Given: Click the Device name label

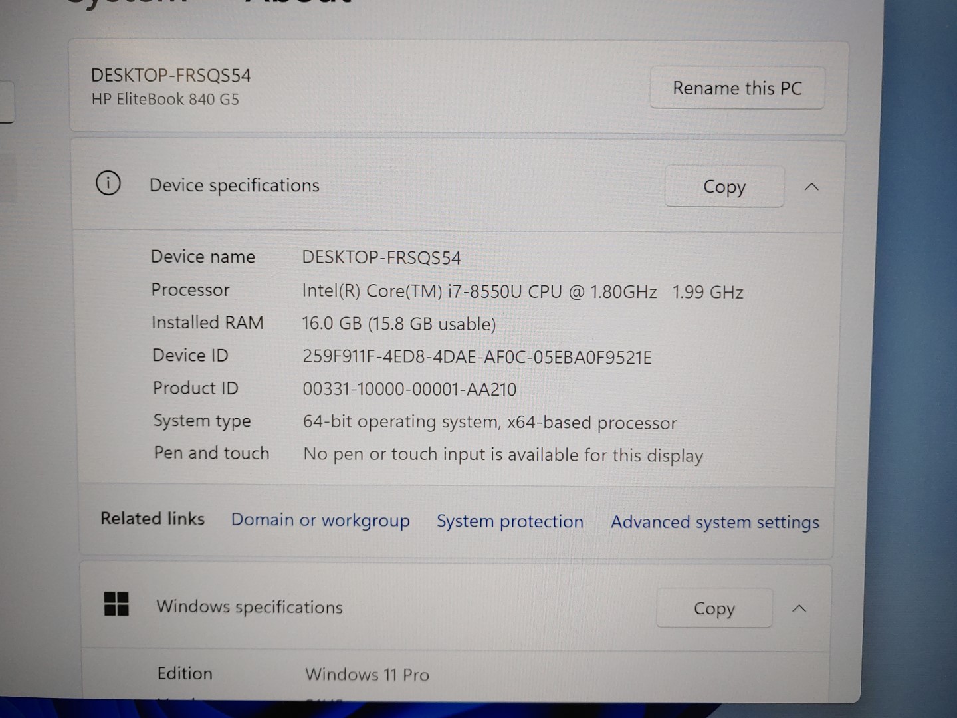Looking at the screenshot, I should tap(203, 257).
